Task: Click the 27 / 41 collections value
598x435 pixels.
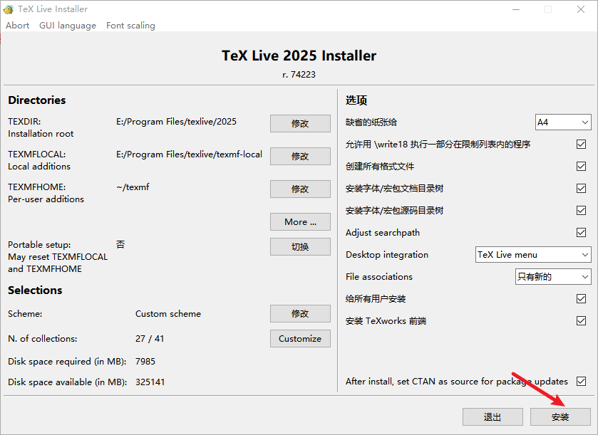Action: click(x=150, y=339)
